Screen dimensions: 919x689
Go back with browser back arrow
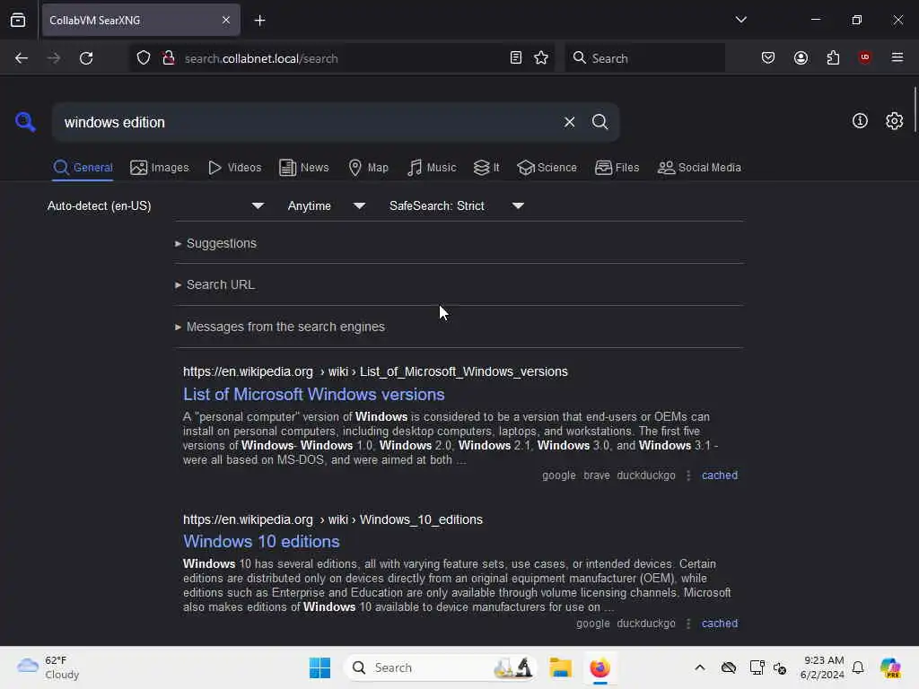[x=22, y=58]
